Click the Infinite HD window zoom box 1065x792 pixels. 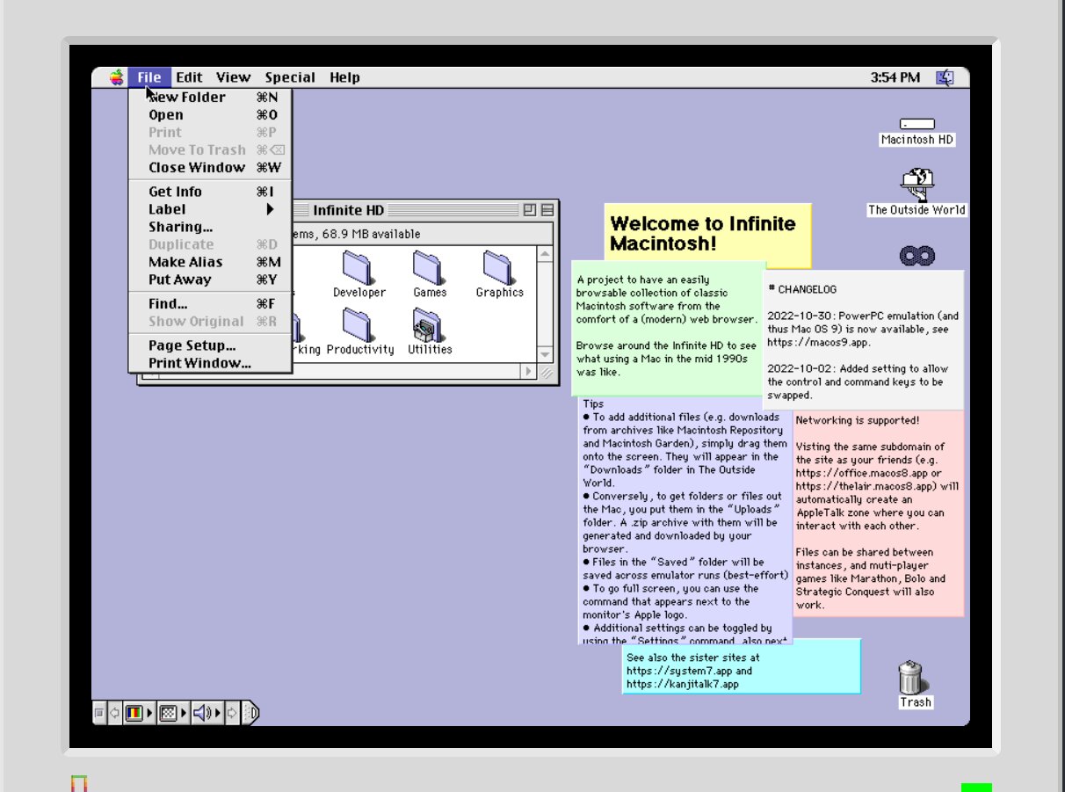click(x=530, y=210)
